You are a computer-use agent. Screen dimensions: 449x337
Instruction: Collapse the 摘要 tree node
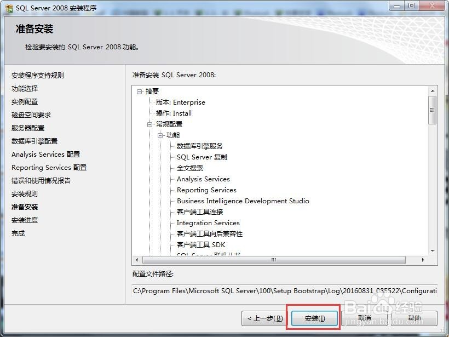tap(140, 92)
